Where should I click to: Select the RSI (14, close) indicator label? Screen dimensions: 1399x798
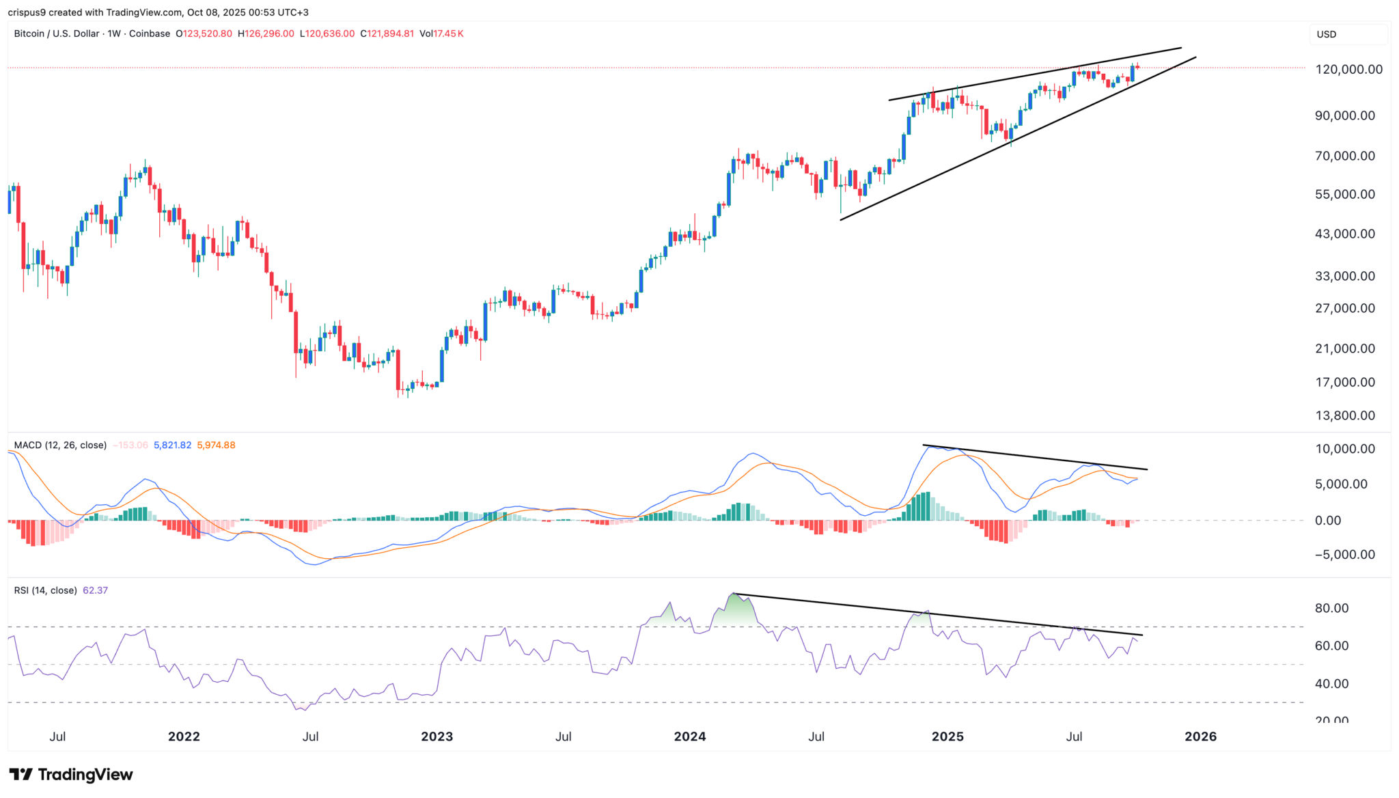[x=45, y=590]
